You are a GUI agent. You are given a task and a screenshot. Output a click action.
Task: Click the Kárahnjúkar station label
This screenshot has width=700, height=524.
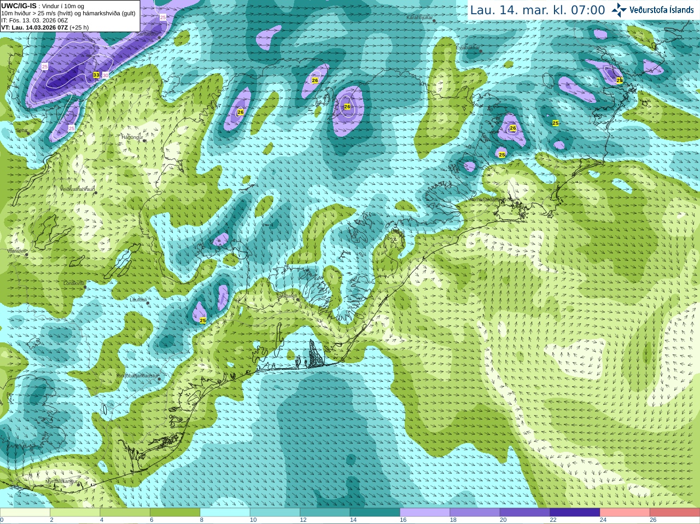coord(420,18)
